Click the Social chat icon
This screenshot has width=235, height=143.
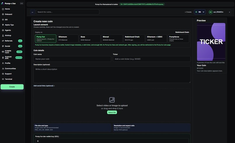[x=3, y=46]
